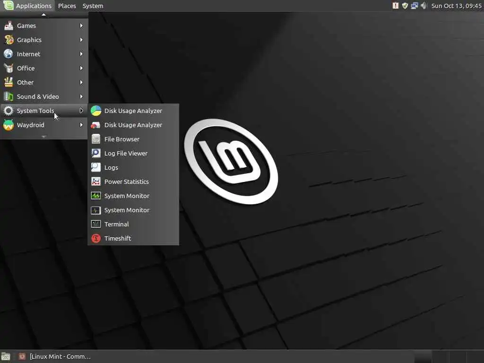Click the show desktop icon in bottom panel
484x363 pixels.
coord(6,357)
